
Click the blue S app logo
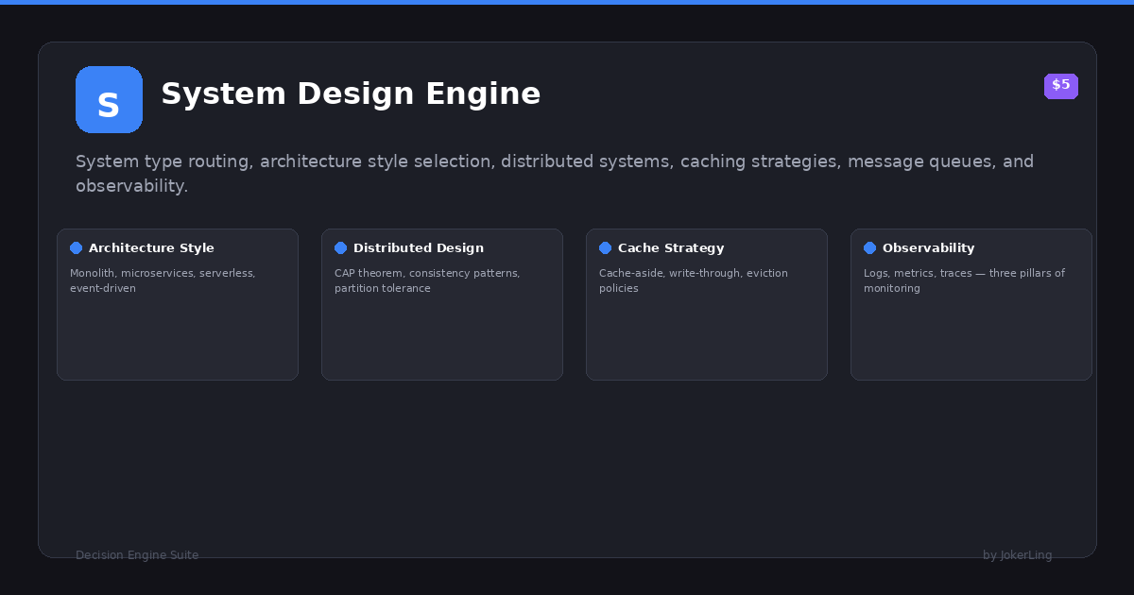coord(109,99)
